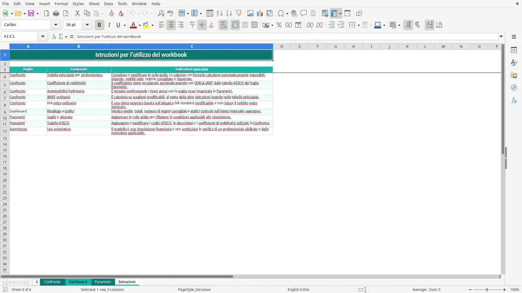This screenshot has width=522, height=293.
Task: Insert an image
Action: point(251,13)
